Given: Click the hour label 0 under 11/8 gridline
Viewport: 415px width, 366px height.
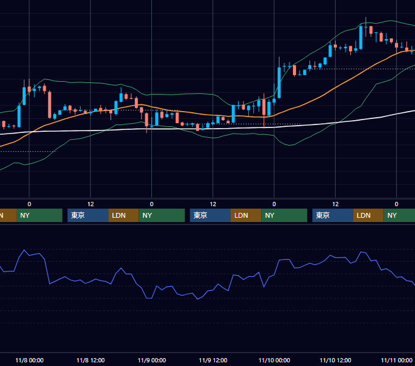Looking at the screenshot, I should 29,204.
